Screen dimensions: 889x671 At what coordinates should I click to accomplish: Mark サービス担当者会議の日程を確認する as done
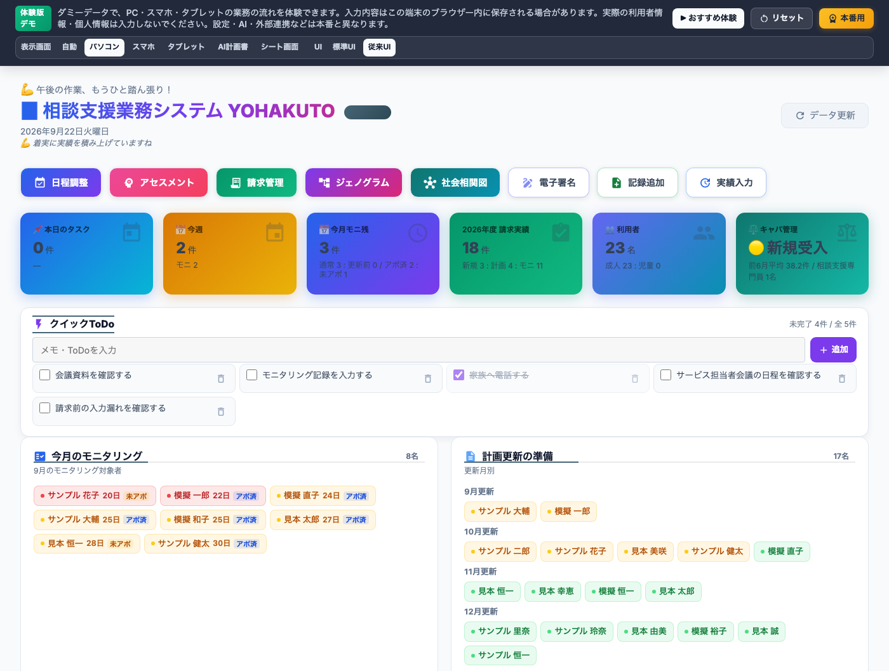pyautogui.click(x=666, y=375)
